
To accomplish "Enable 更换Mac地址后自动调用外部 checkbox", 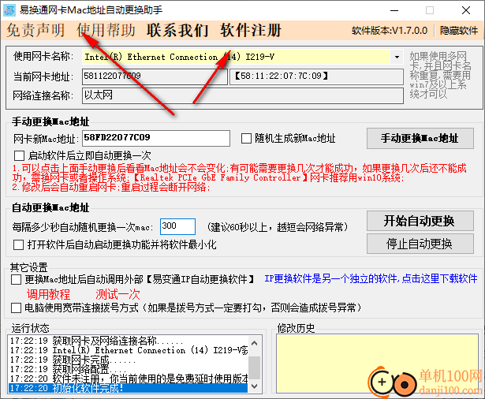I will (x=16, y=280).
